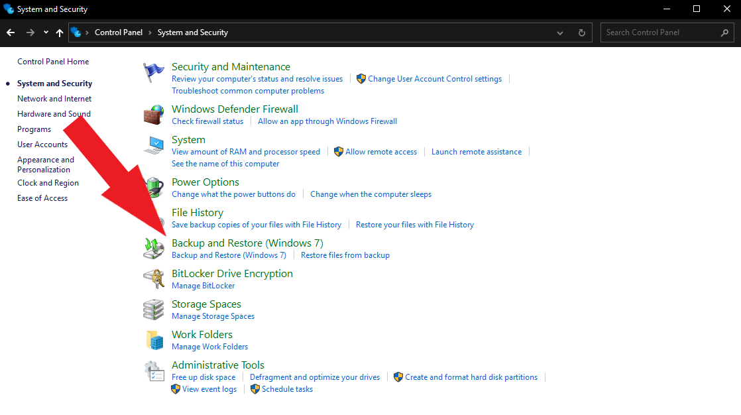
Task: Click See the name of this computer
Action: [225, 164]
